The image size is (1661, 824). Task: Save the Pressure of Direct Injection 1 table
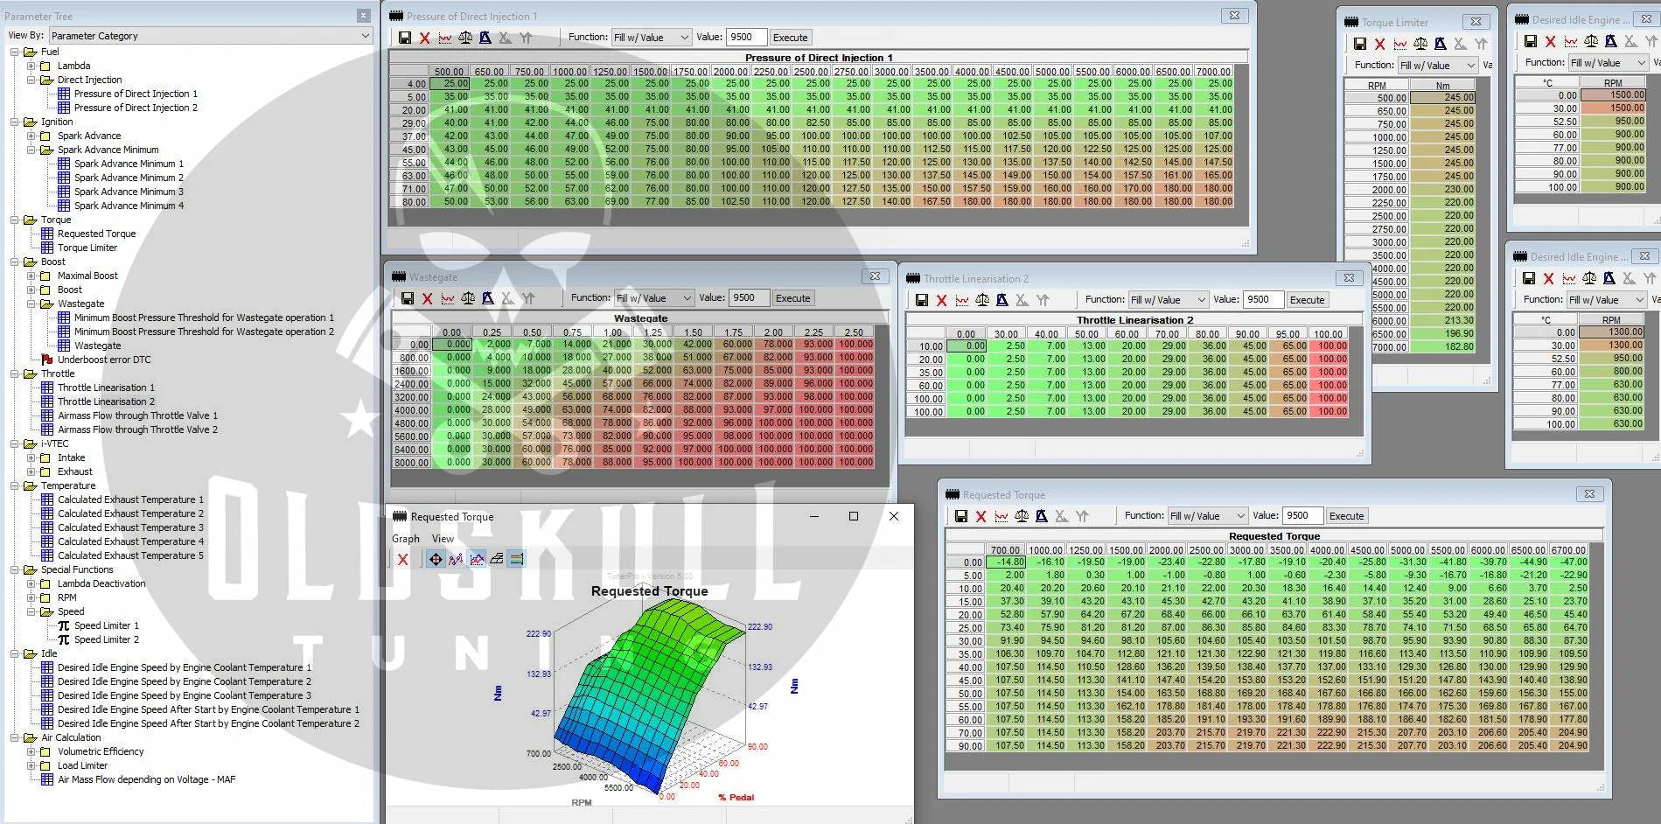(404, 38)
